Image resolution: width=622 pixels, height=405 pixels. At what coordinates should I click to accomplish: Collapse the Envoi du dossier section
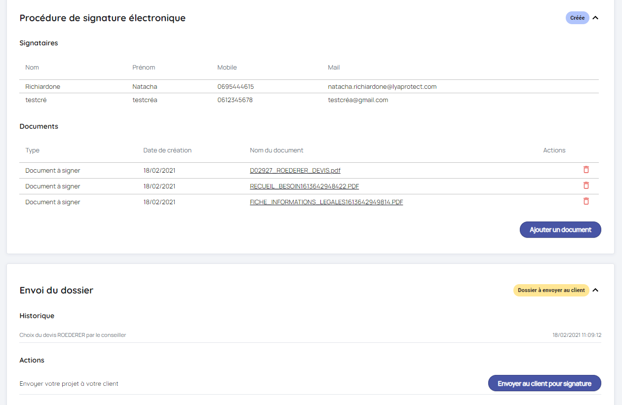click(x=595, y=290)
